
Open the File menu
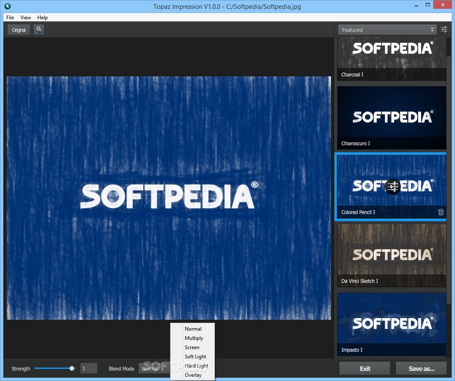coord(10,18)
